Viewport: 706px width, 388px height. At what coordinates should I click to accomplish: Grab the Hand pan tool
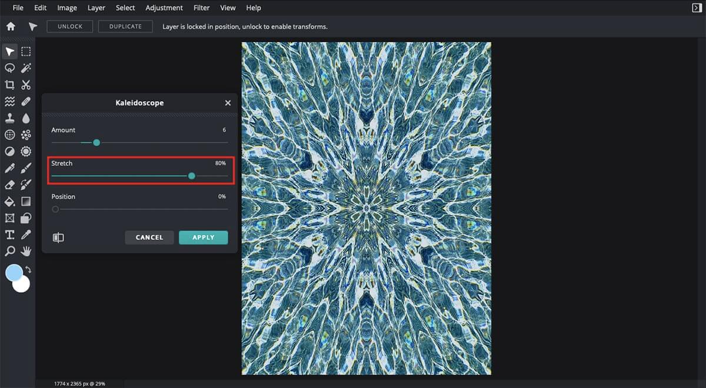pos(26,251)
